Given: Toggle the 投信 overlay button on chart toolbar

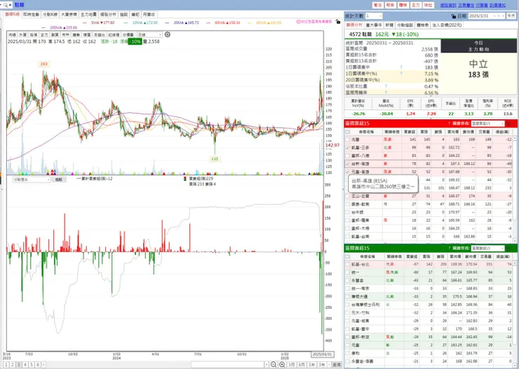Looking at the screenshot, I should (34, 34).
